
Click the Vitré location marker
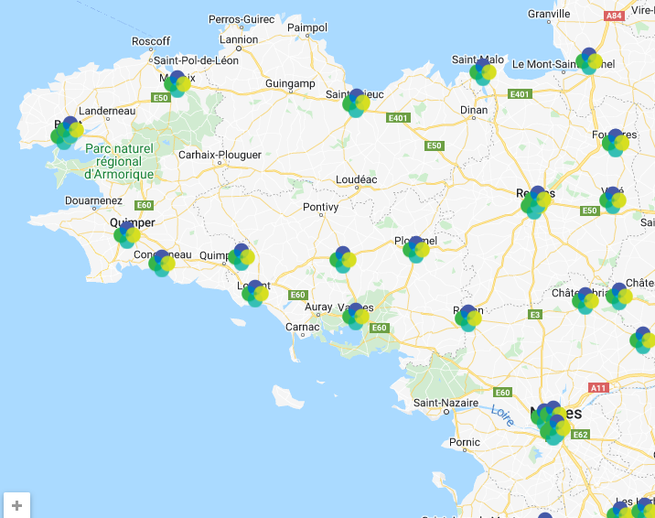[x=613, y=200]
